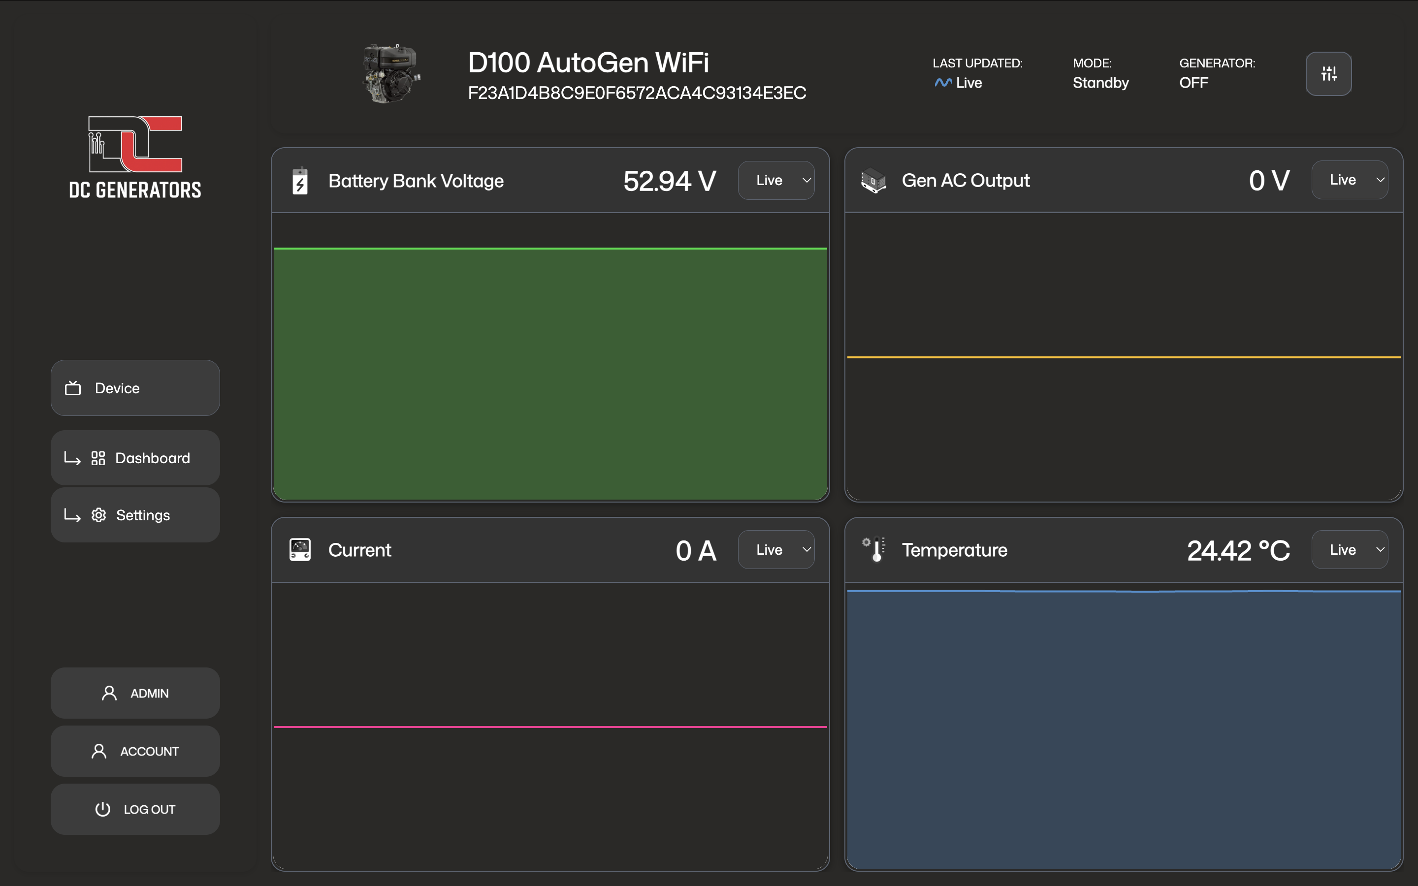Click the generator OFF status text

pos(1193,83)
